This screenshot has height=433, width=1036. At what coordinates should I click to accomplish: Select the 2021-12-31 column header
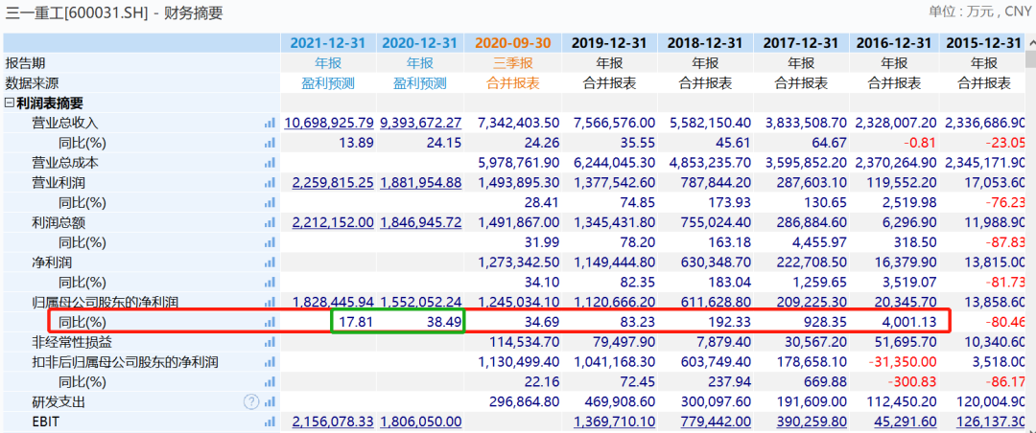(x=328, y=43)
